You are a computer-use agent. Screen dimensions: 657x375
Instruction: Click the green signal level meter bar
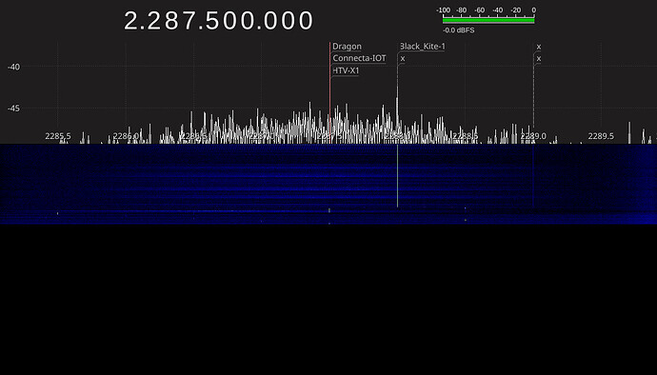[488, 20]
